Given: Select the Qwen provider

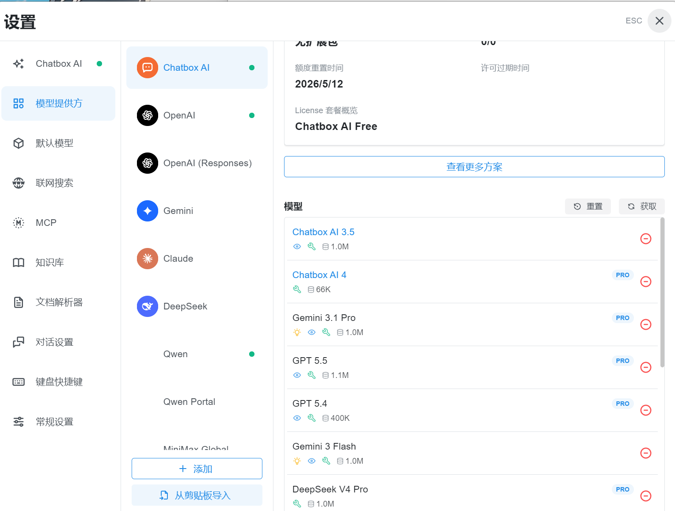Looking at the screenshot, I should point(197,354).
